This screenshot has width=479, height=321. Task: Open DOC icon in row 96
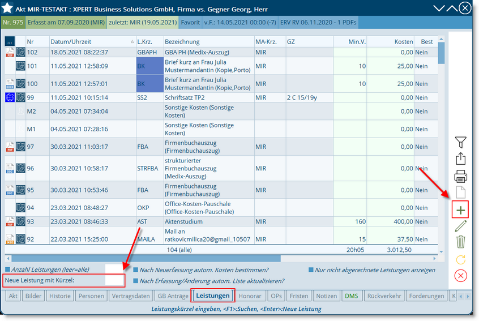[10, 168]
